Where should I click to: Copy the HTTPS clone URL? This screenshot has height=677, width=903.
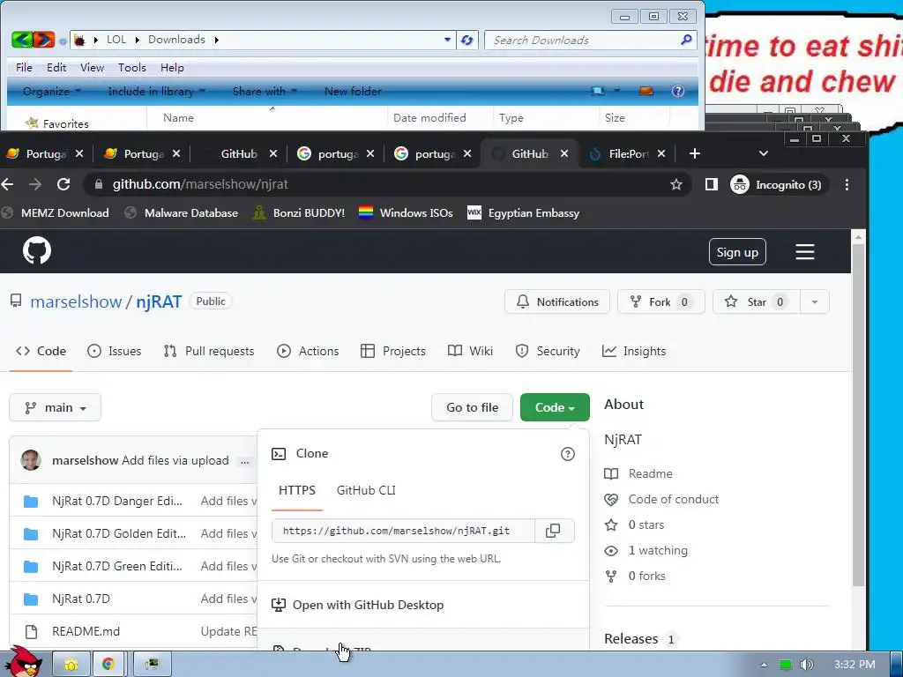[553, 531]
